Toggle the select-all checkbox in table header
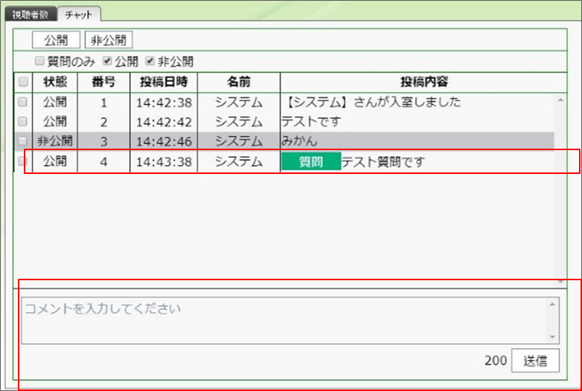Screen dimensions: 582x391 [23, 83]
